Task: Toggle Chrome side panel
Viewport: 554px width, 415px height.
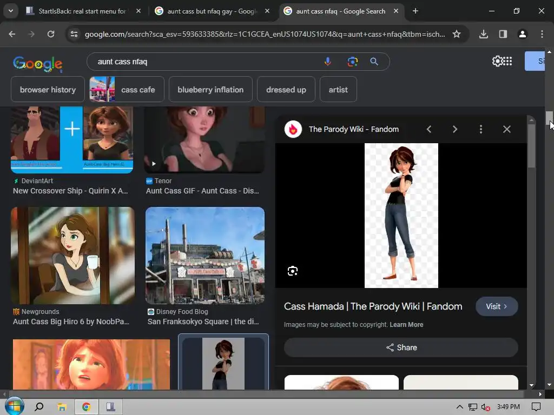Action: click(x=503, y=34)
